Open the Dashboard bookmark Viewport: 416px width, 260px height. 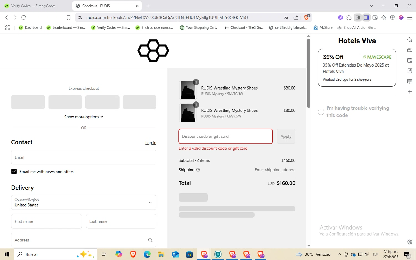click(x=30, y=27)
